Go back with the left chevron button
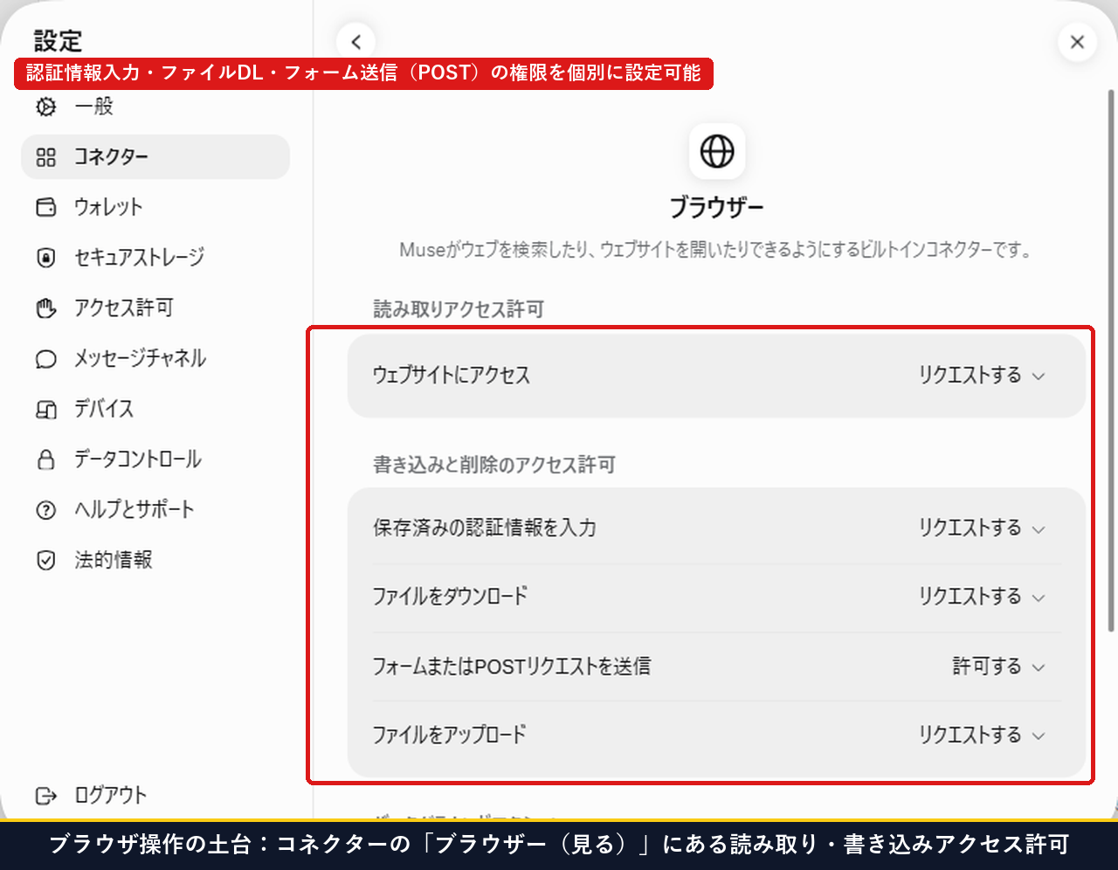Viewport: 1118px width, 870px height. point(356,41)
